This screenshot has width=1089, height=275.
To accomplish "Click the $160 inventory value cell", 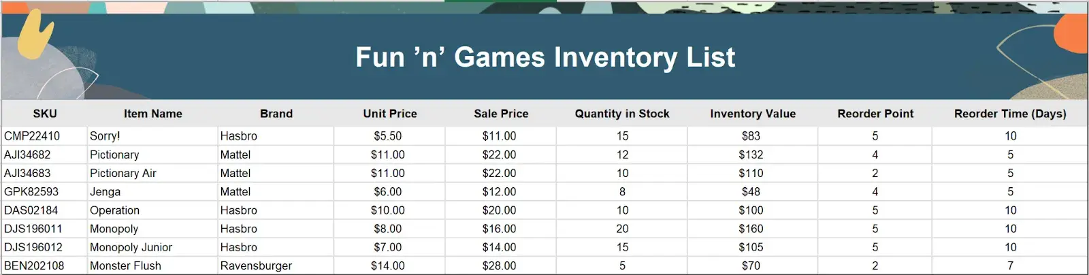I will [751, 229].
